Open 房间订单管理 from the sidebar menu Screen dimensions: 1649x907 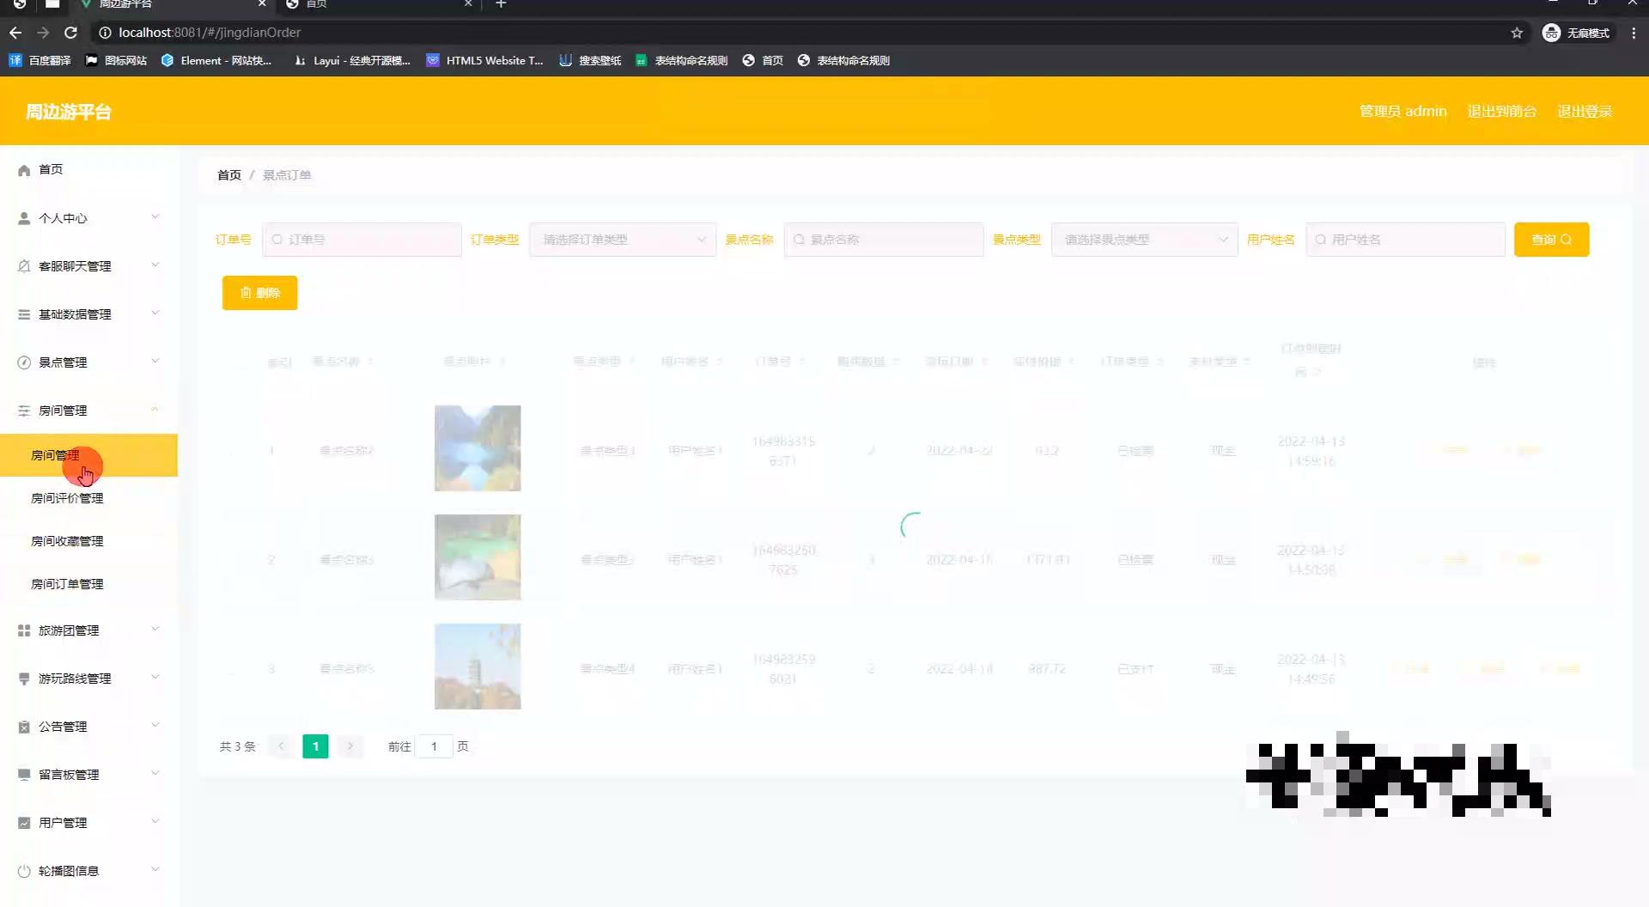tap(69, 583)
